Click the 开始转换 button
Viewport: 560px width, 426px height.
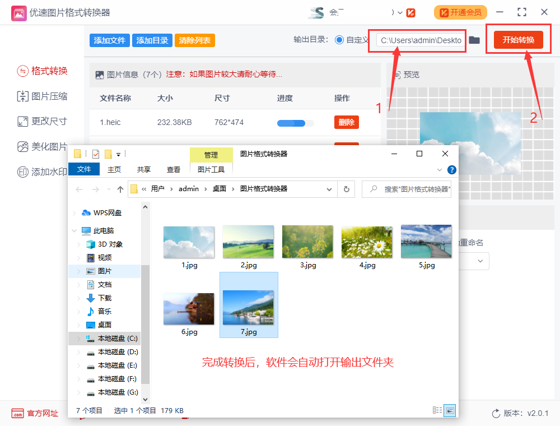518,40
